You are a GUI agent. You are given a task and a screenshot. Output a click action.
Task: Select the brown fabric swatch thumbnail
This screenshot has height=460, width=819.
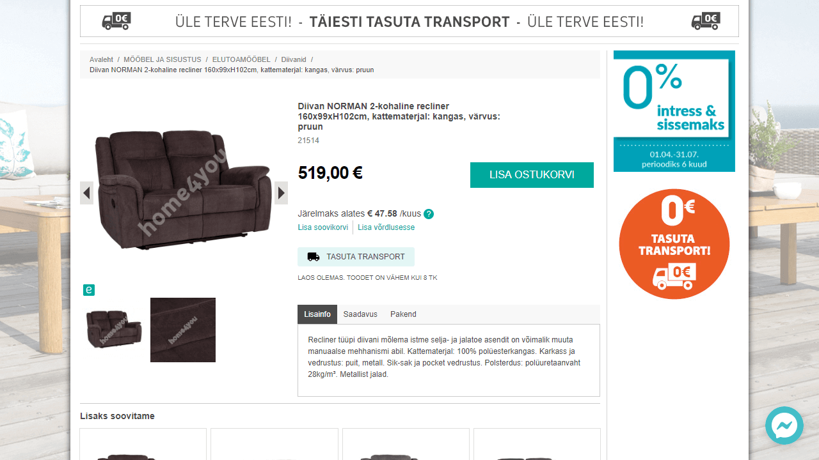[183, 330]
